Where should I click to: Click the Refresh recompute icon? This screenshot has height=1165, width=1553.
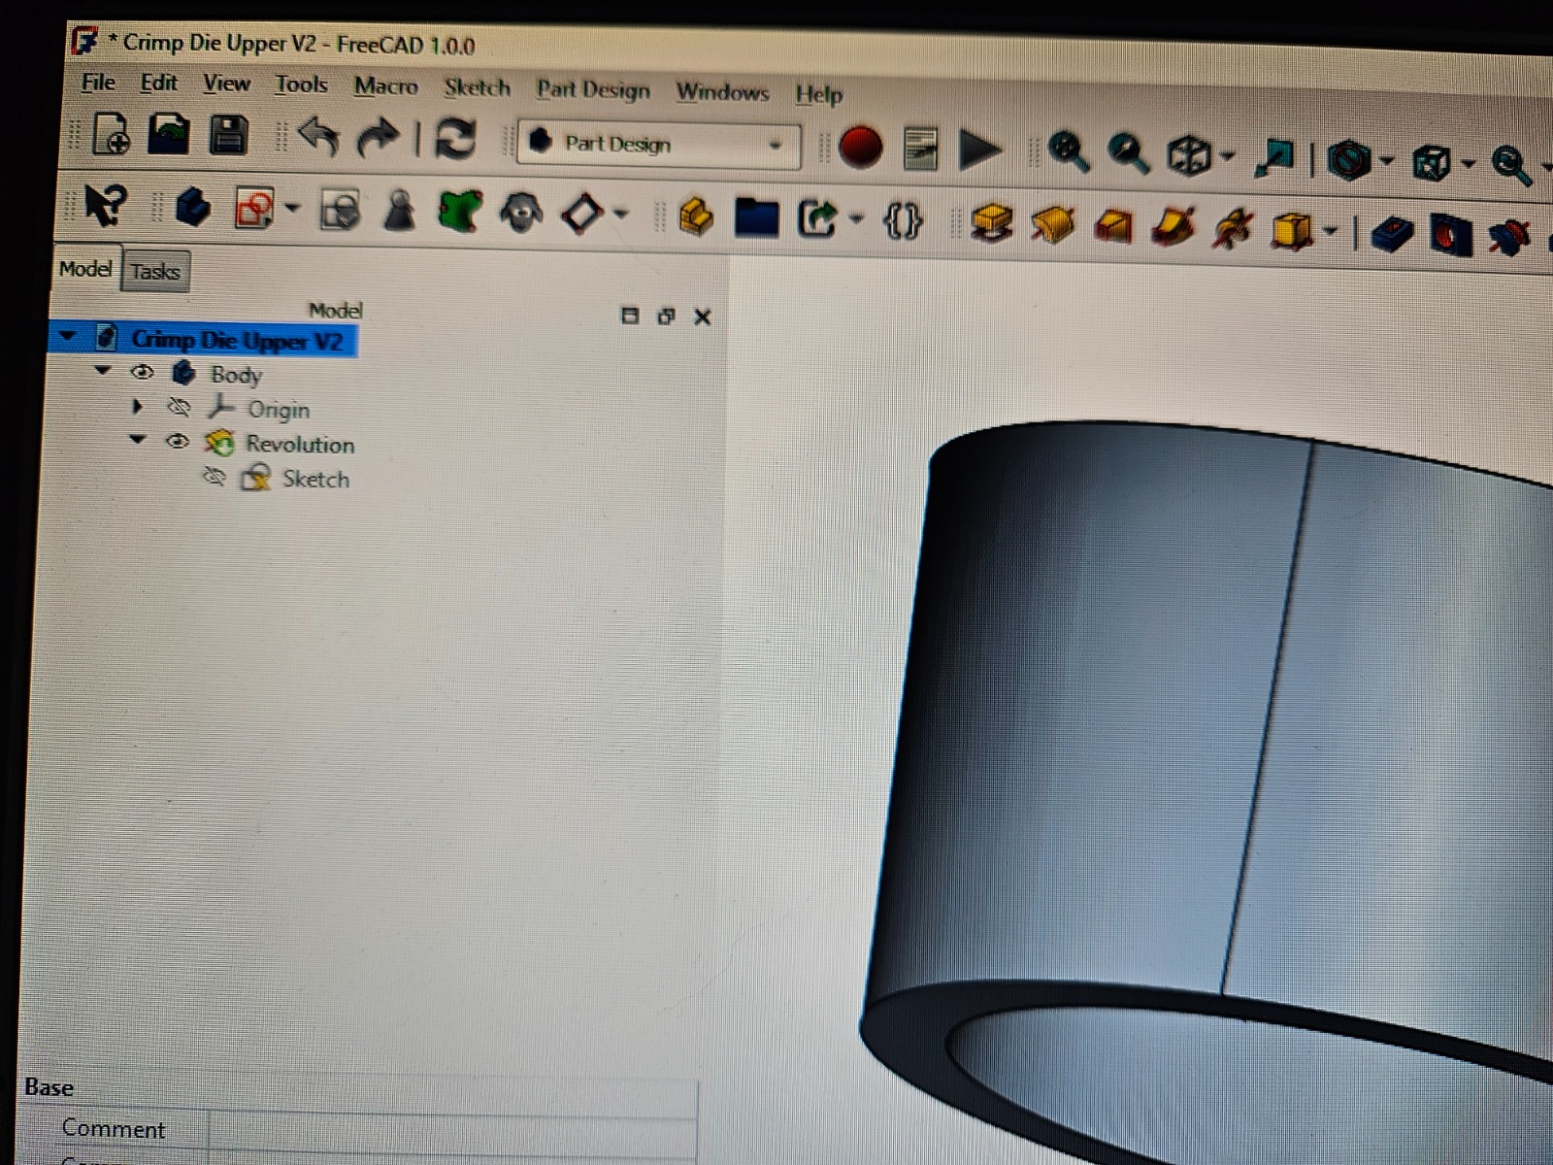(x=454, y=139)
